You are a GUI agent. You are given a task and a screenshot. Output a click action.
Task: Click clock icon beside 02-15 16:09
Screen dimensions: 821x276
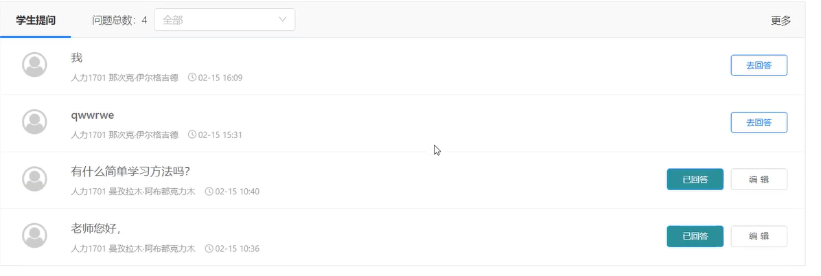click(x=192, y=78)
